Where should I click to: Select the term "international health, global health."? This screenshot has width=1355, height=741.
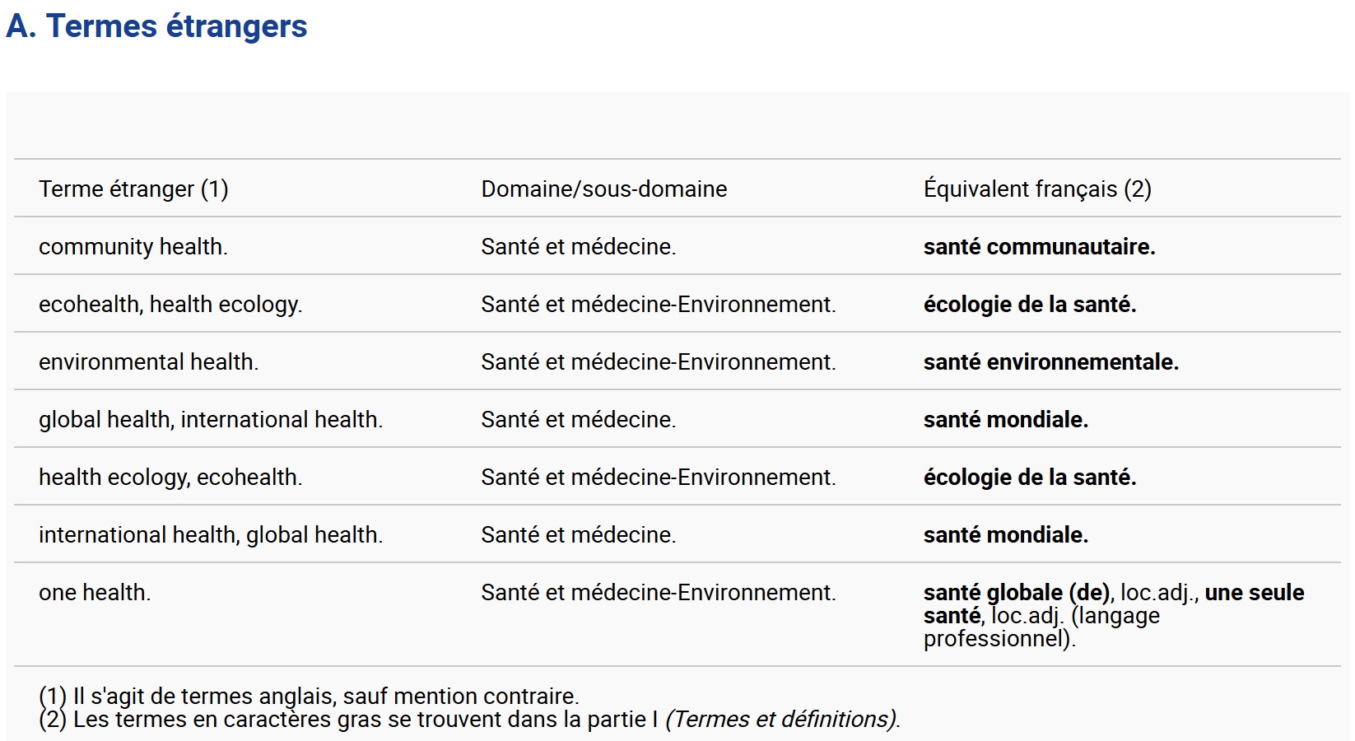[211, 535]
